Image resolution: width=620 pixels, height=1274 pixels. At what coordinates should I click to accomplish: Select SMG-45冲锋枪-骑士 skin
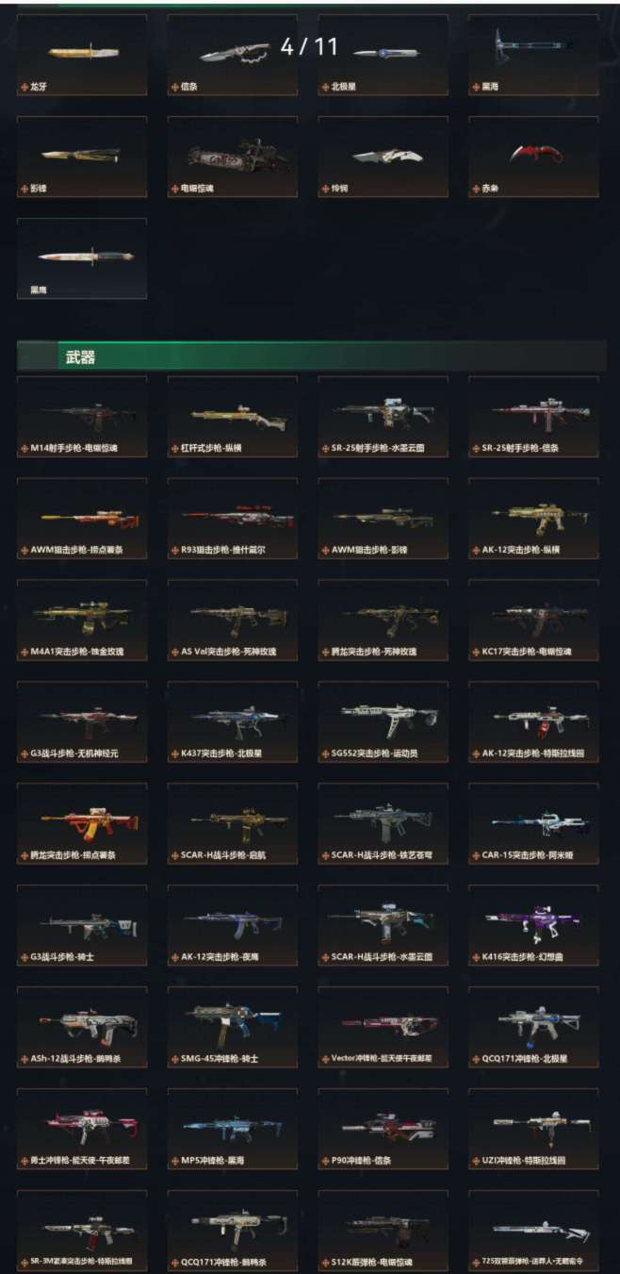(x=233, y=1028)
